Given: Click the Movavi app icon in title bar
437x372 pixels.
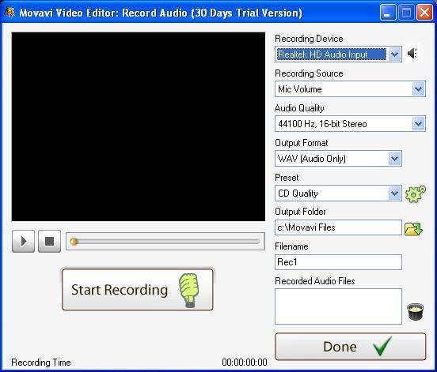Looking at the screenshot, I should [9, 12].
